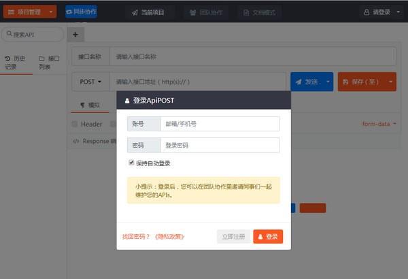Image resolution: width=408 pixels, height=279 pixels.
Task: Open the 当前项目 tab
Action: coord(148,12)
